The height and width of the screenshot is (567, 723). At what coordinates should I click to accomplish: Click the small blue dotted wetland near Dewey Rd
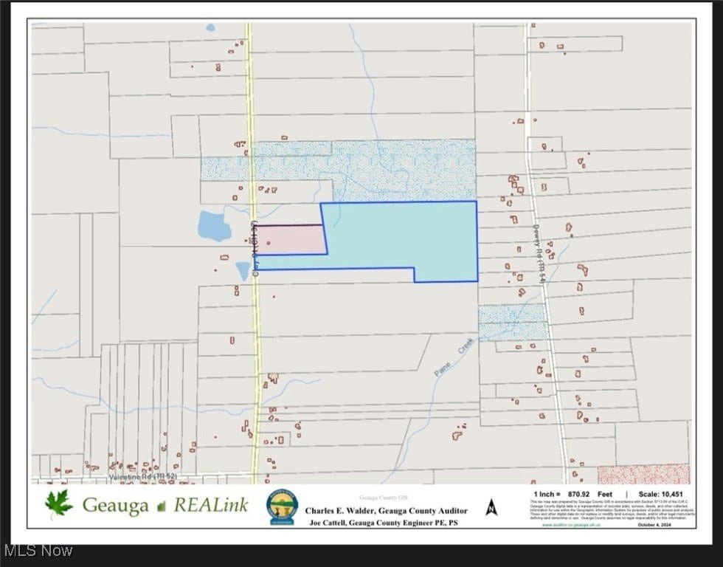(x=513, y=322)
